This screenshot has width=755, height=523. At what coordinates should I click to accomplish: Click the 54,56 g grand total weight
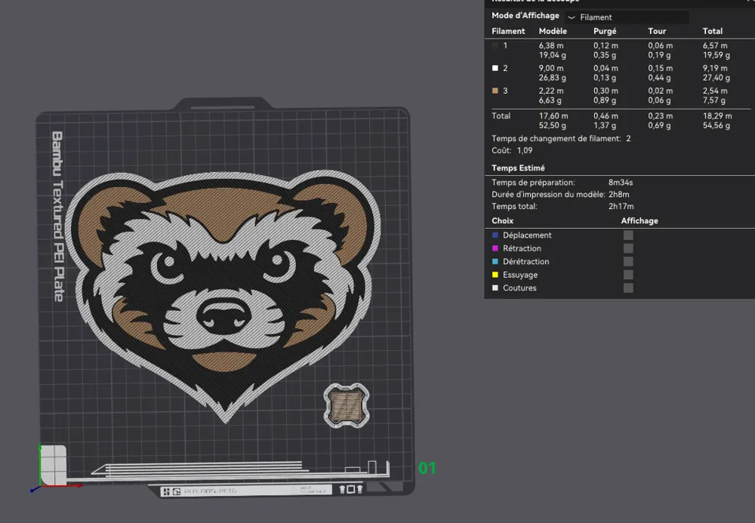click(x=716, y=125)
